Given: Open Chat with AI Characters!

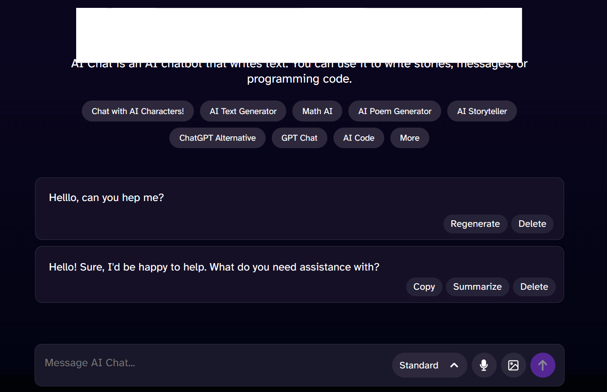Looking at the screenshot, I should (x=137, y=111).
